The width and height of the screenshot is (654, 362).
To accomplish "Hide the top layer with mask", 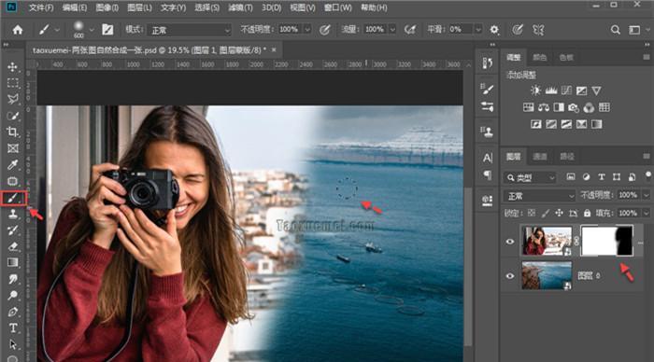I will click(510, 242).
